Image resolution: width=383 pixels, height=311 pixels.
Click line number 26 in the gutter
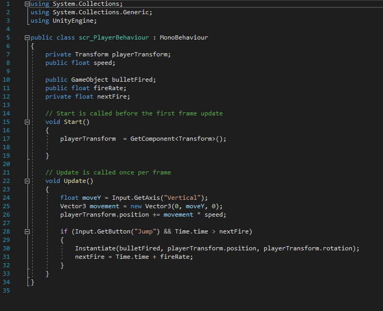pos(7,215)
